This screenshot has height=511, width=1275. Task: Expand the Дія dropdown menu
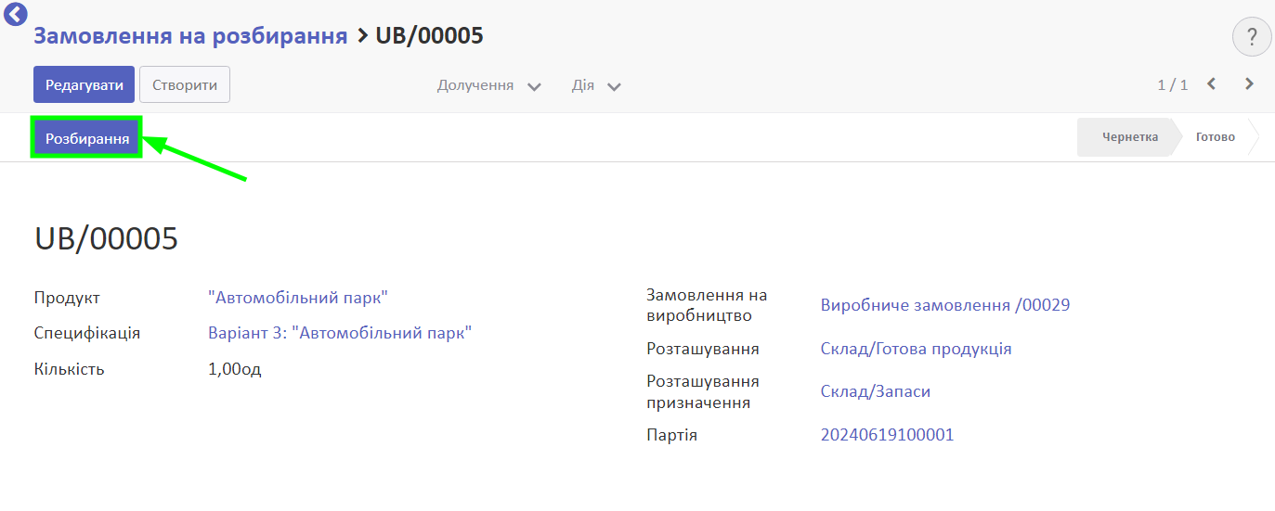click(596, 85)
